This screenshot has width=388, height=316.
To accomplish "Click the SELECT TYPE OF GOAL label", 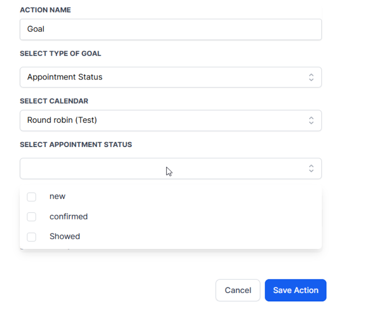I will [60, 53].
